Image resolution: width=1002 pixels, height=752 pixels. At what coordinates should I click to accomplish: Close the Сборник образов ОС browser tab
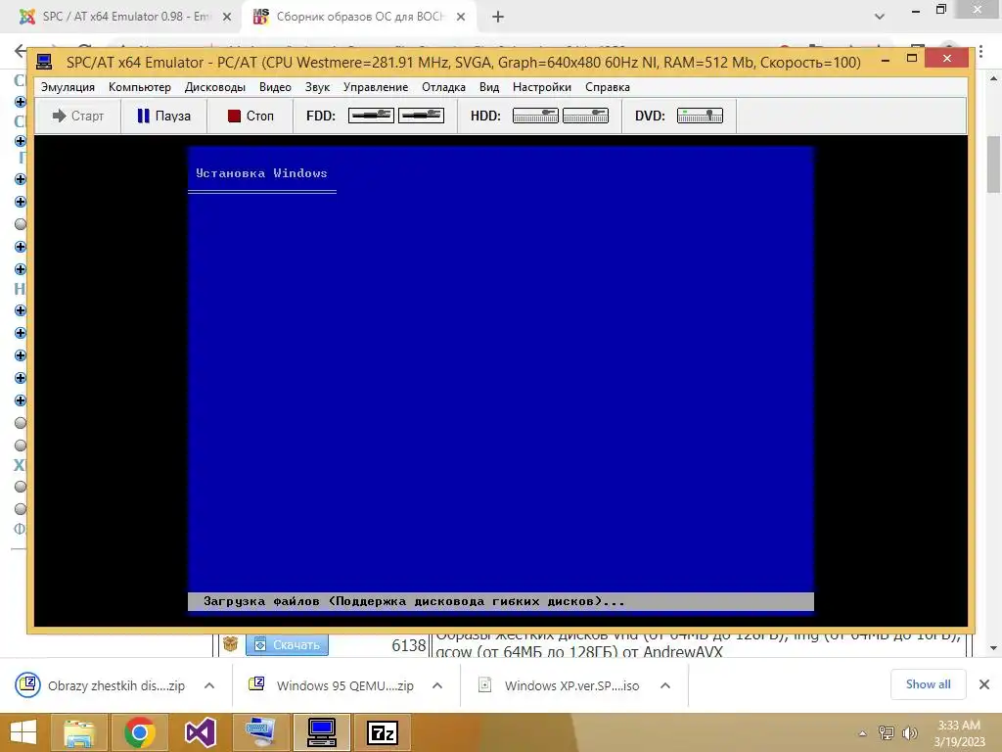tap(461, 18)
